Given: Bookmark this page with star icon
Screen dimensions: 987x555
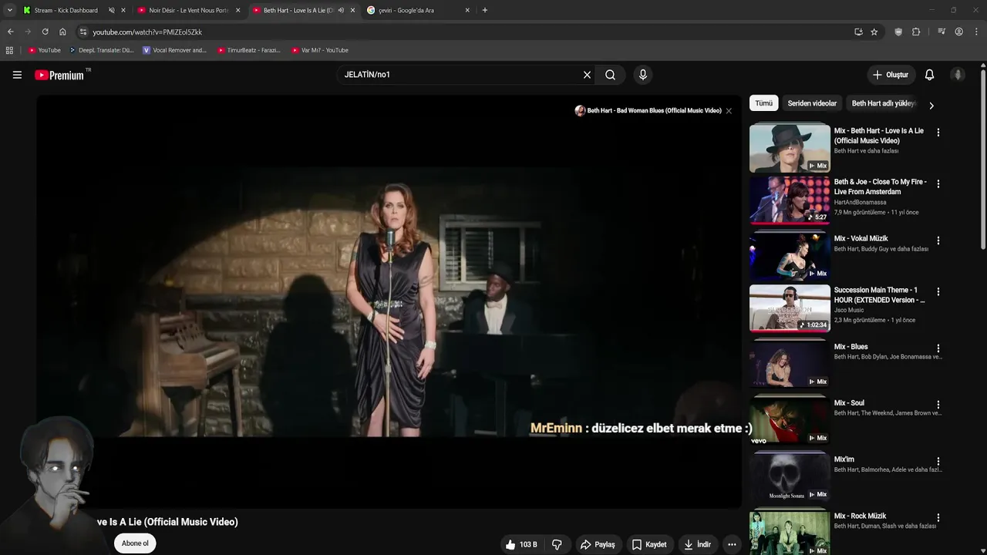Looking at the screenshot, I should coord(874,32).
